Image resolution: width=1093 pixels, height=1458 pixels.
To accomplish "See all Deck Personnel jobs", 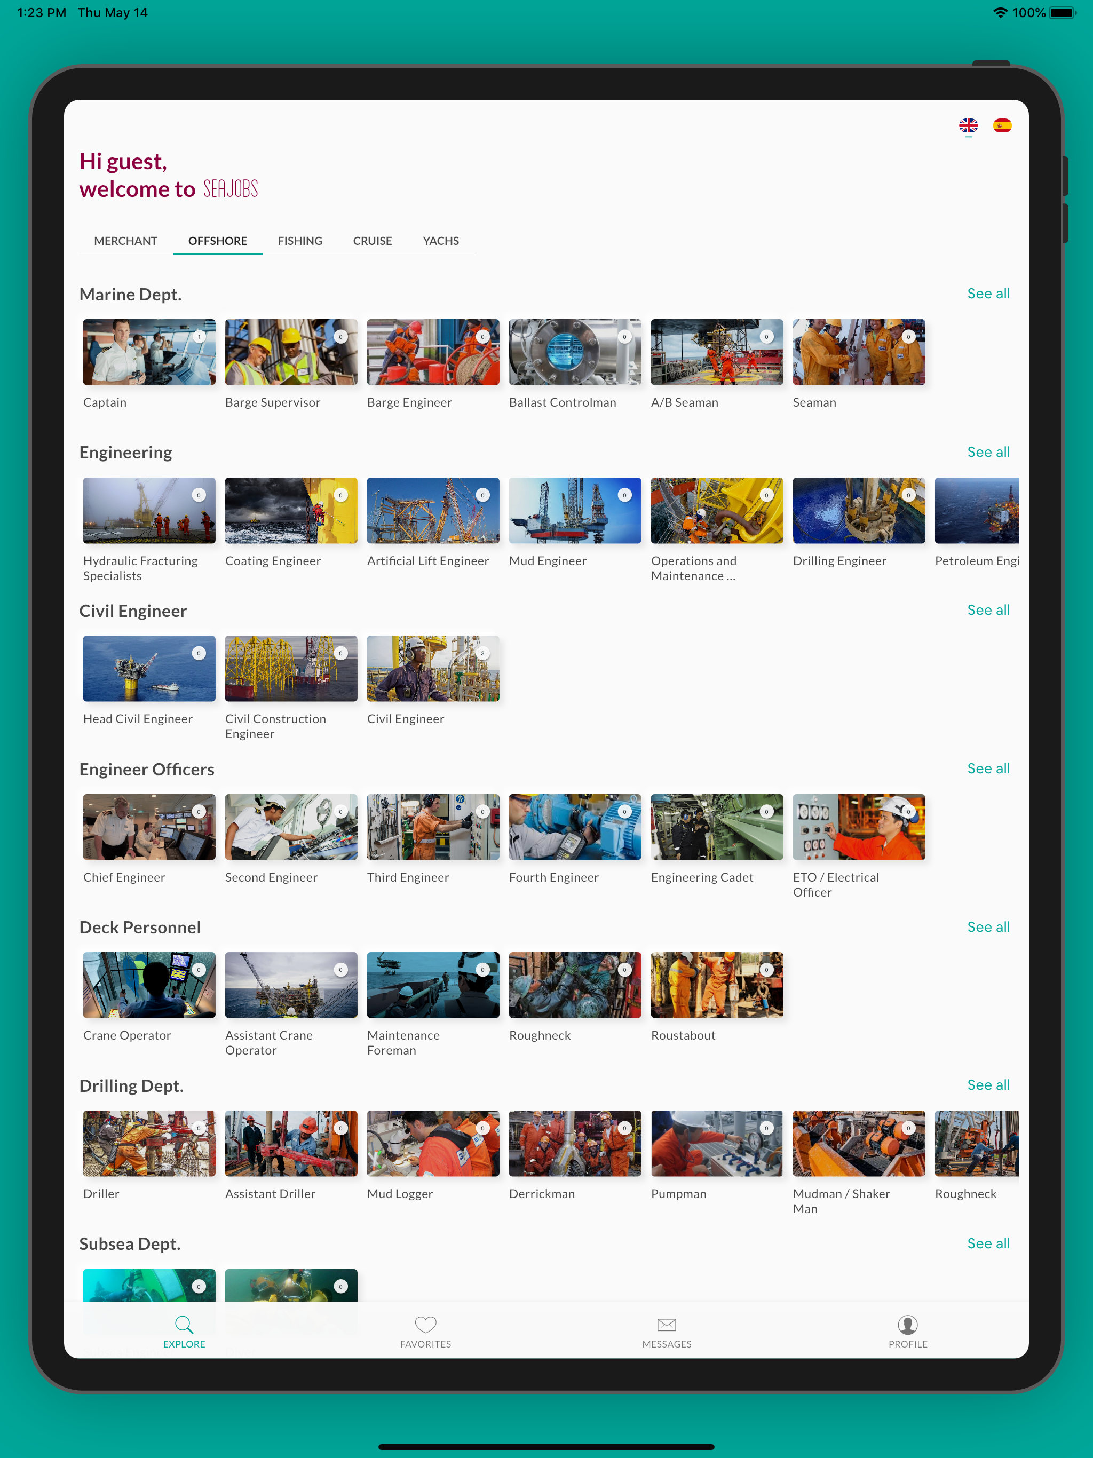I will 988,927.
